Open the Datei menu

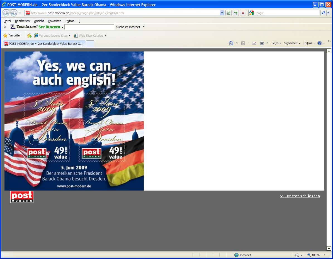coord(7,21)
